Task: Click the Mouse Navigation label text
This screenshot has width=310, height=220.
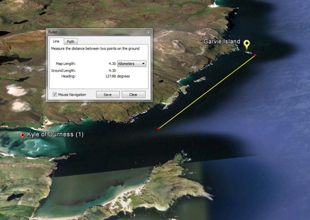Action: 72,95
